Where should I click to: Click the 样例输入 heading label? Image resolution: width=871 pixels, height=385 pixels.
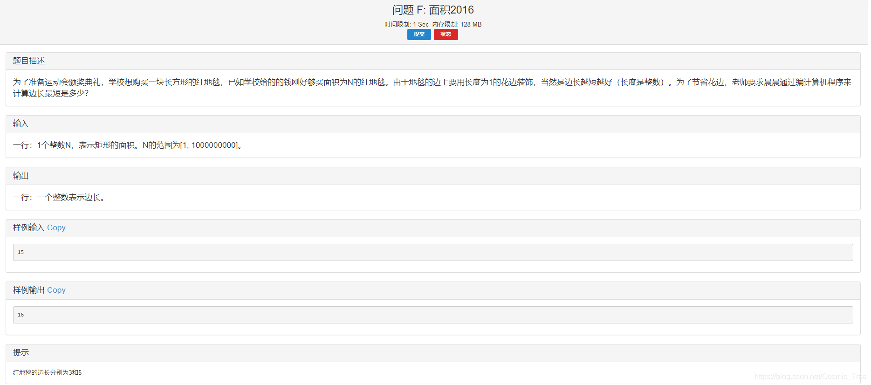point(28,227)
